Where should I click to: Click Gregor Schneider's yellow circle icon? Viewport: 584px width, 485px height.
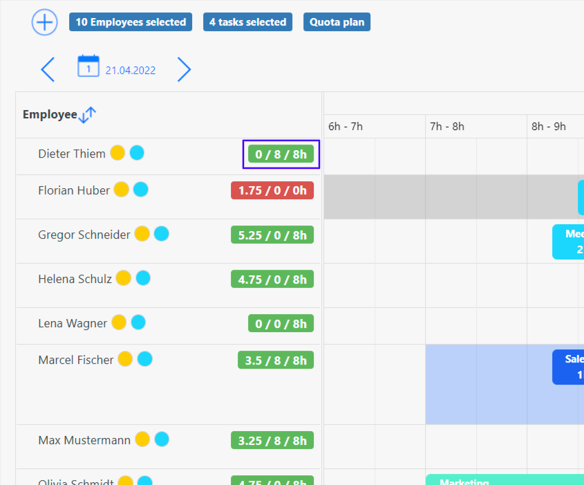pyautogui.click(x=142, y=234)
